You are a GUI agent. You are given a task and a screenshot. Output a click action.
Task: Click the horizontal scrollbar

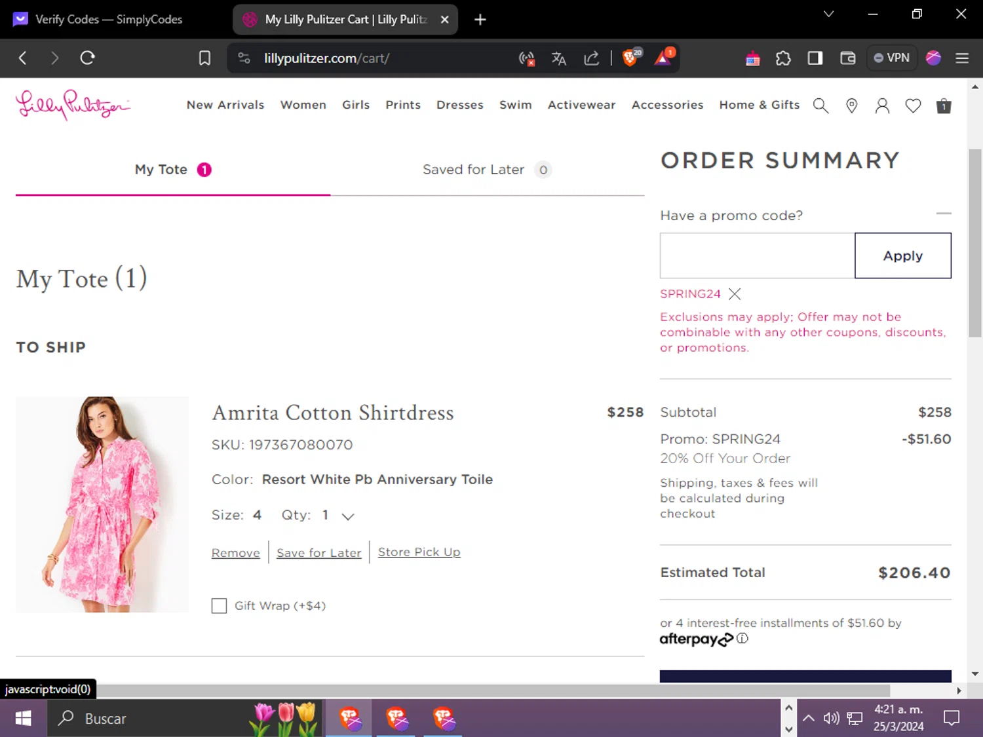tap(493, 690)
